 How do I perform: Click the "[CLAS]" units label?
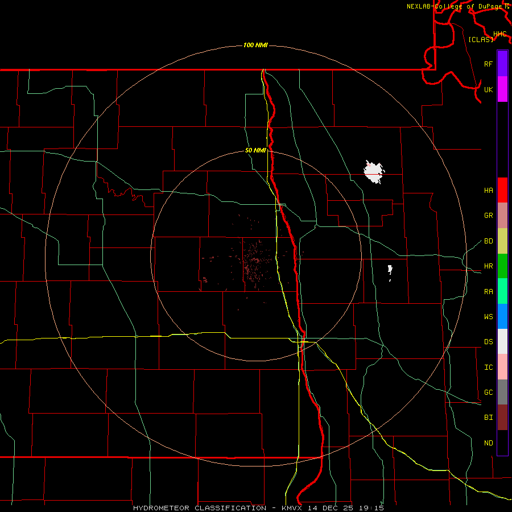[481, 39]
